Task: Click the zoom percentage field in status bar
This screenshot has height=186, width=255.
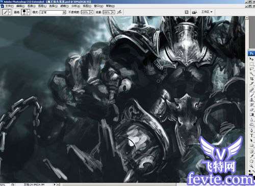Action: 4,184
